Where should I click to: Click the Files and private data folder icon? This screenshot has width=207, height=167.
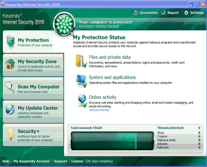(81, 61)
